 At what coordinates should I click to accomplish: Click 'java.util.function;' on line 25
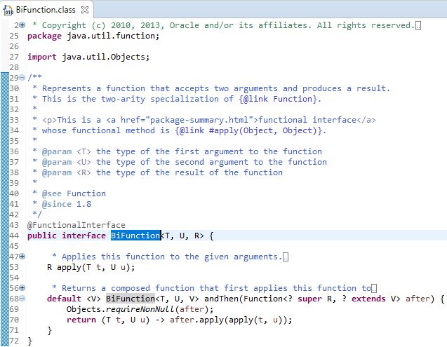tap(113, 36)
